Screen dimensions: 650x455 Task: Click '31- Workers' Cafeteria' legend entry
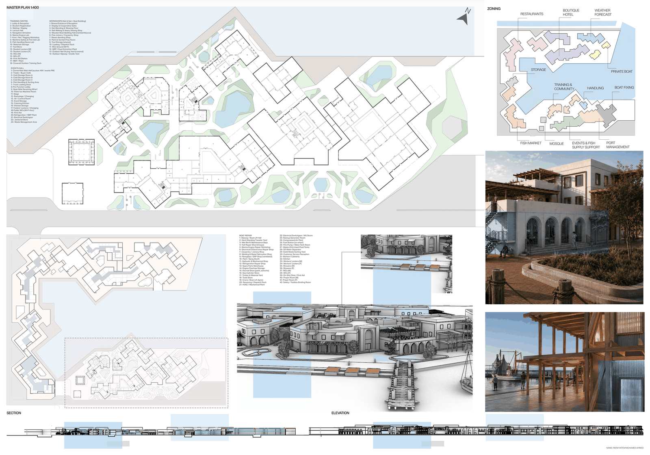289,257
